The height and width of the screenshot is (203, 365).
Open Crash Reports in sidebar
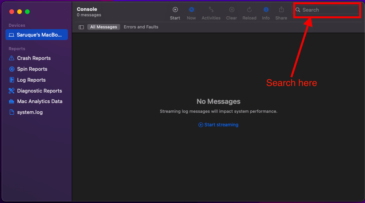34,58
